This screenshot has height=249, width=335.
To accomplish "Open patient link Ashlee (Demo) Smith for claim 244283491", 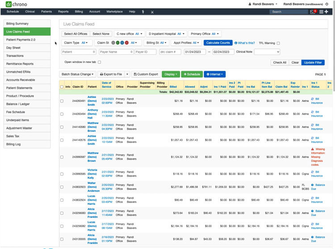I will (92, 101).
